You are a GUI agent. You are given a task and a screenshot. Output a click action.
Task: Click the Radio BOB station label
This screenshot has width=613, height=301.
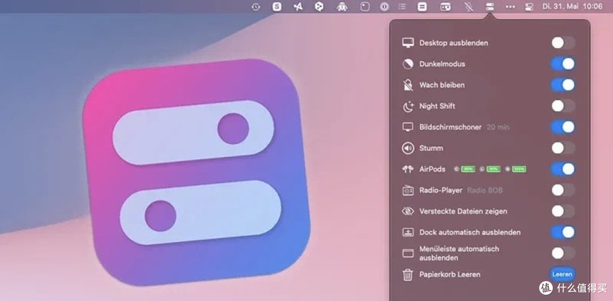(x=485, y=190)
